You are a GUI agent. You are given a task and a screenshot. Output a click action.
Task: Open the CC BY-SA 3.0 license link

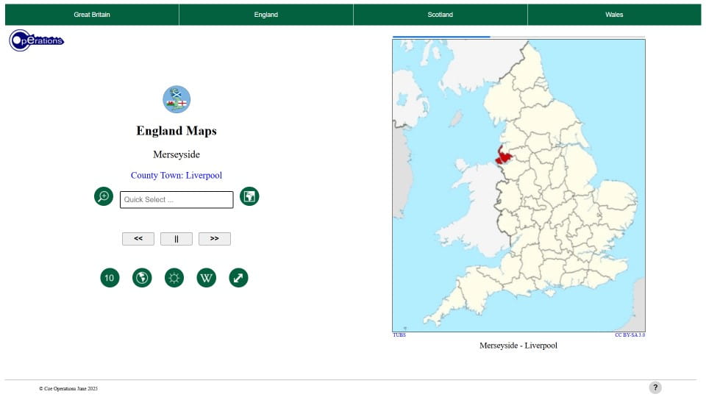pos(630,335)
